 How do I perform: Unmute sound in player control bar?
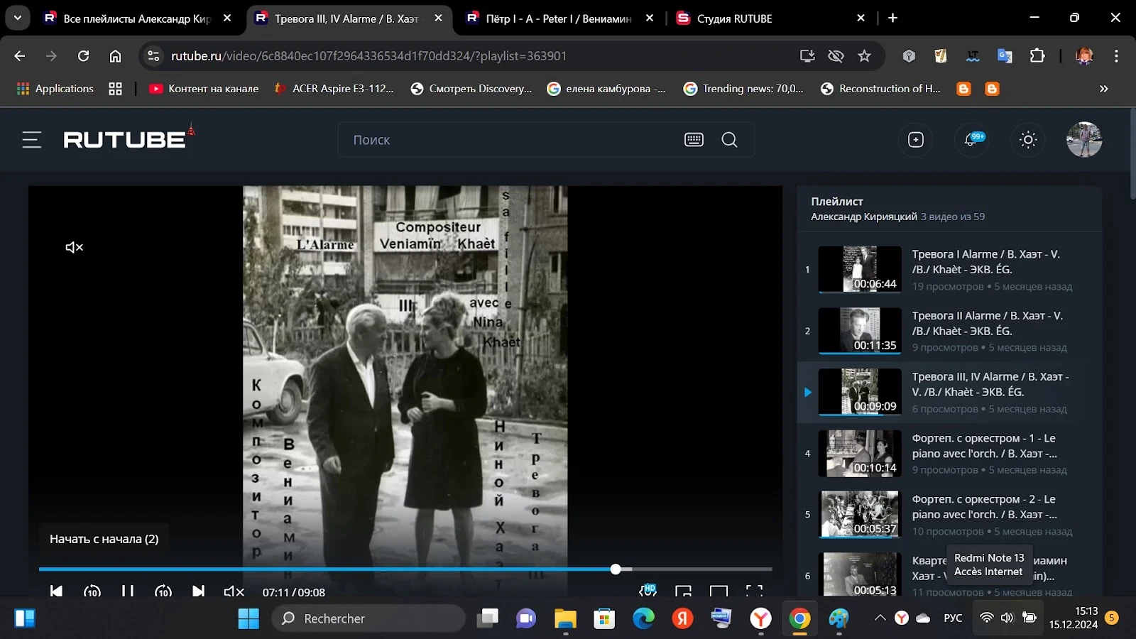tap(234, 591)
